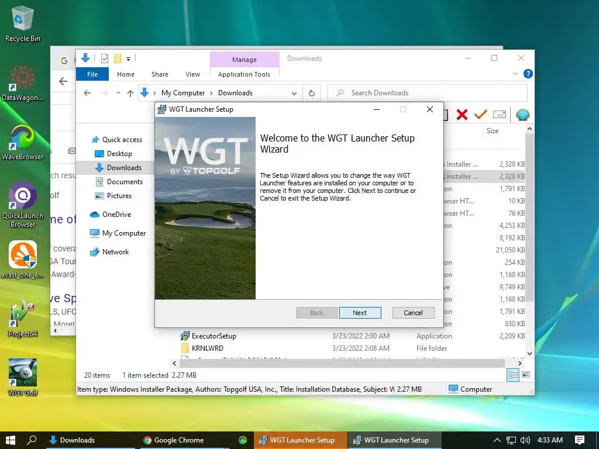The image size is (599, 449).
Task: Click the 4:33 AM taskbar clock
Action: point(550,440)
